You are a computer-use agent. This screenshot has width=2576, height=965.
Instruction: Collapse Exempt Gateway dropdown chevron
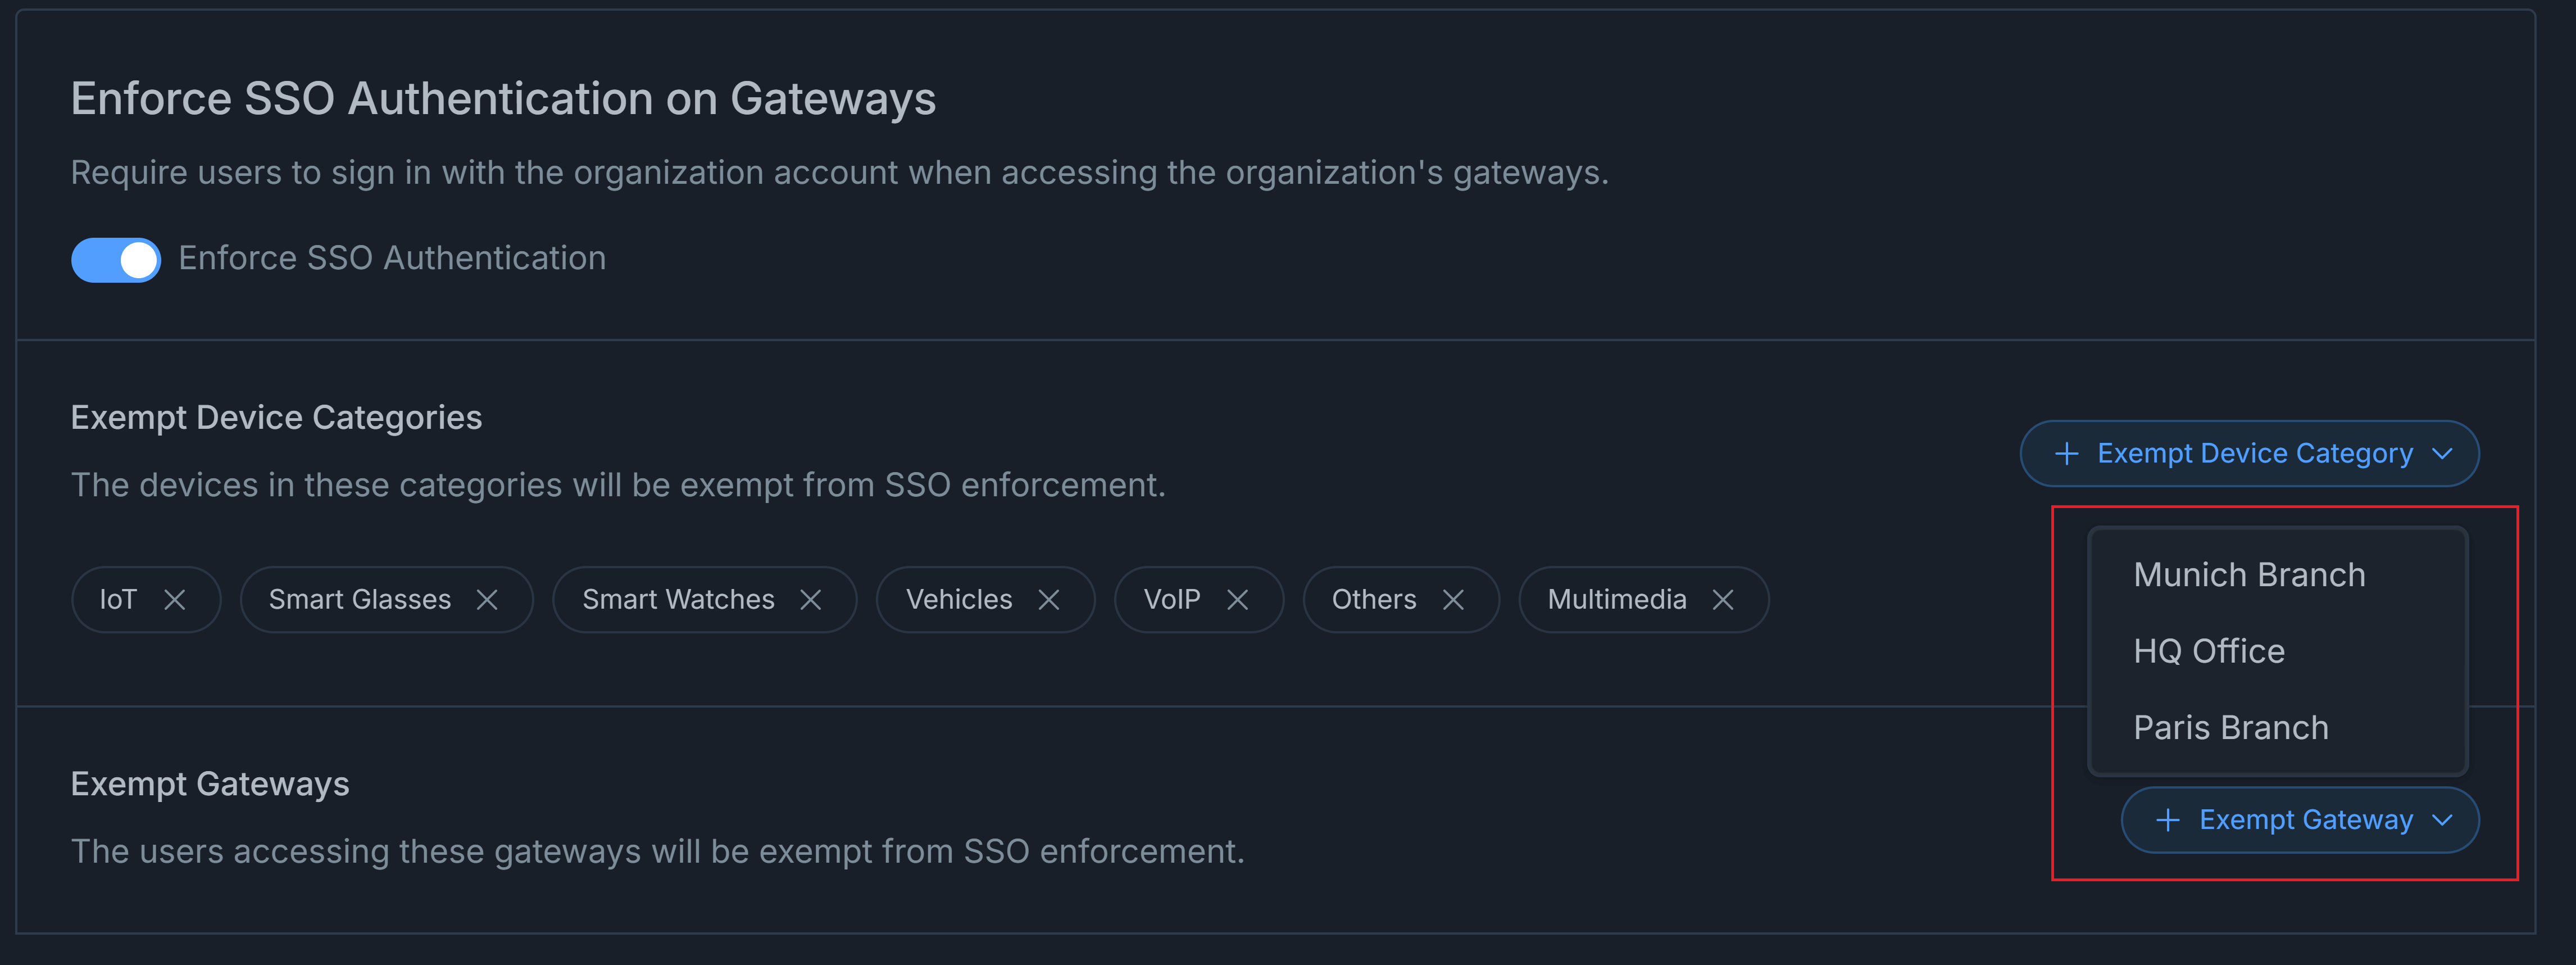(x=2443, y=820)
